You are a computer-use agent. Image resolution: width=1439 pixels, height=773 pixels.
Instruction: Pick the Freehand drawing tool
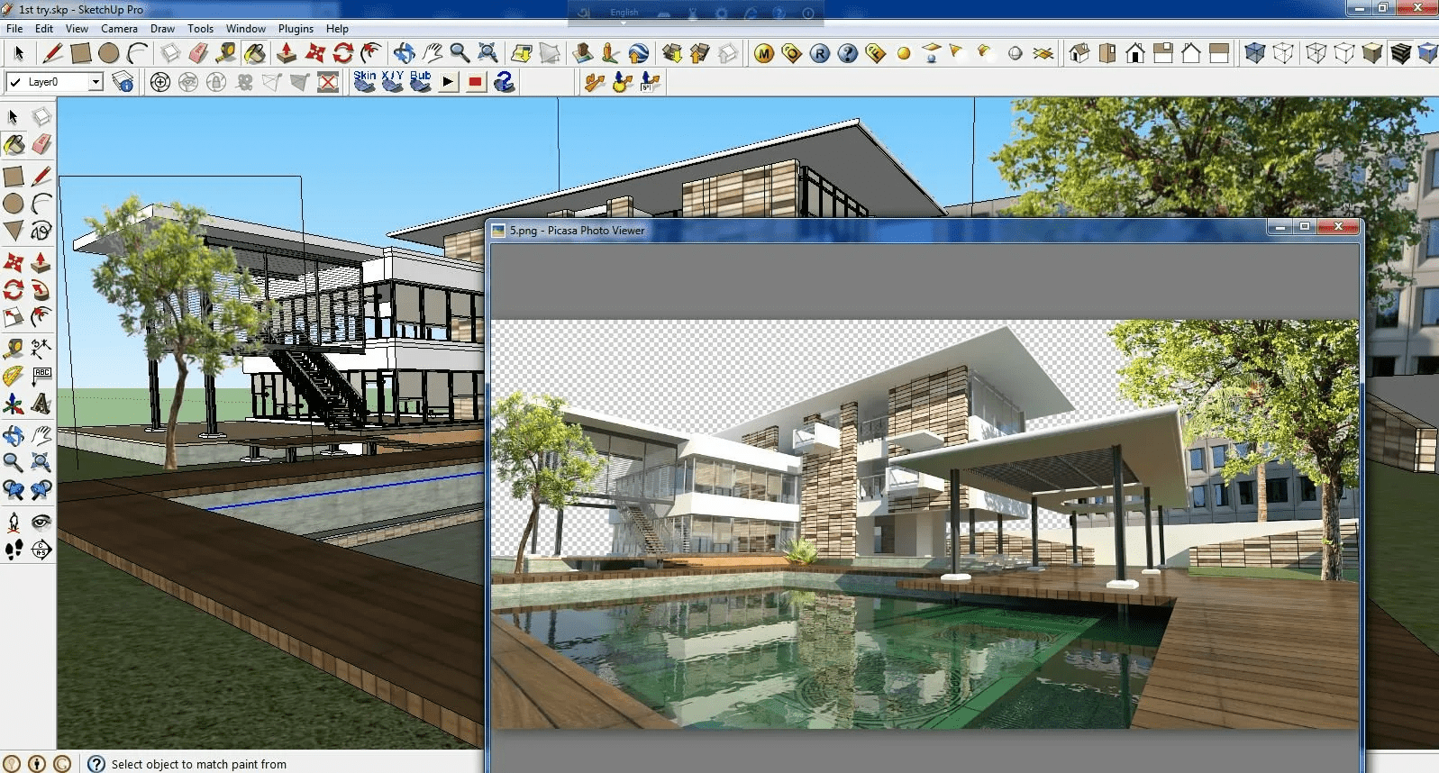[x=41, y=232]
